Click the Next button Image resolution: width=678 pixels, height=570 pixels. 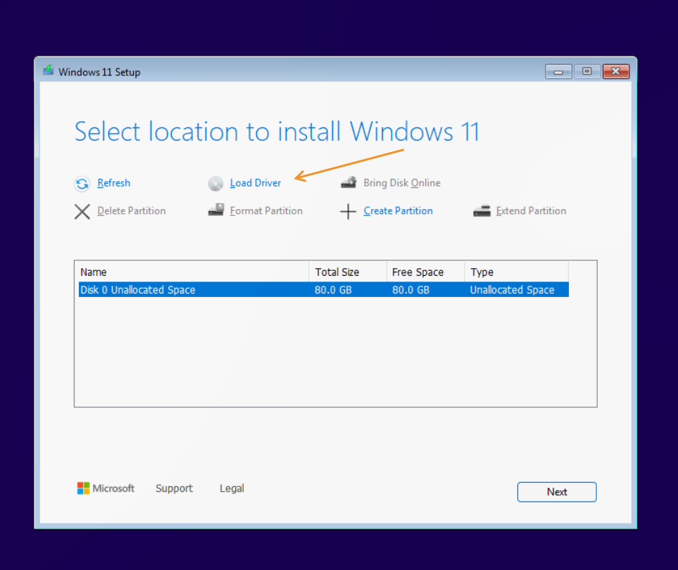(x=556, y=491)
